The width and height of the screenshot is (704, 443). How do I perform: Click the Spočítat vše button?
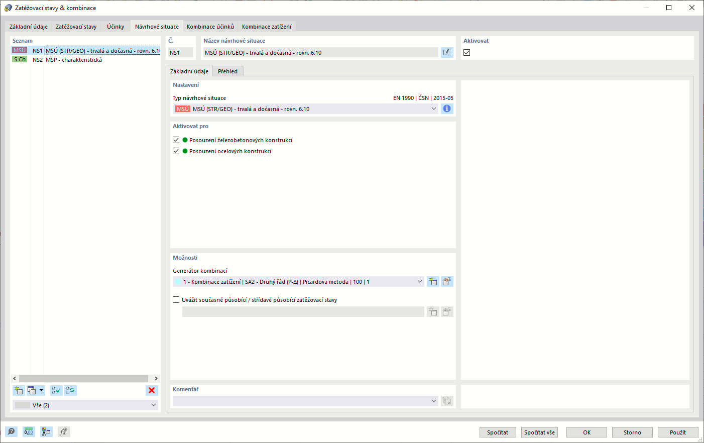(540, 432)
